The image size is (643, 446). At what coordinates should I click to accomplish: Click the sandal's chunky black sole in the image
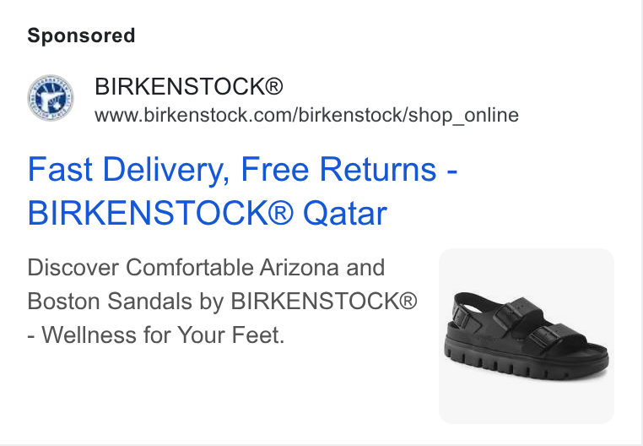tap(527, 362)
